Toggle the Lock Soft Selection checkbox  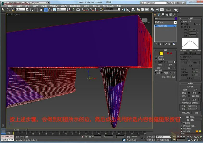tap(182, 56)
